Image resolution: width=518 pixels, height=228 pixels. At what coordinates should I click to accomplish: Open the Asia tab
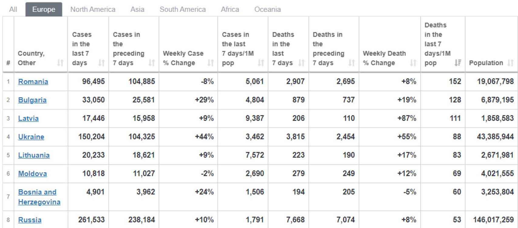[137, 9]
